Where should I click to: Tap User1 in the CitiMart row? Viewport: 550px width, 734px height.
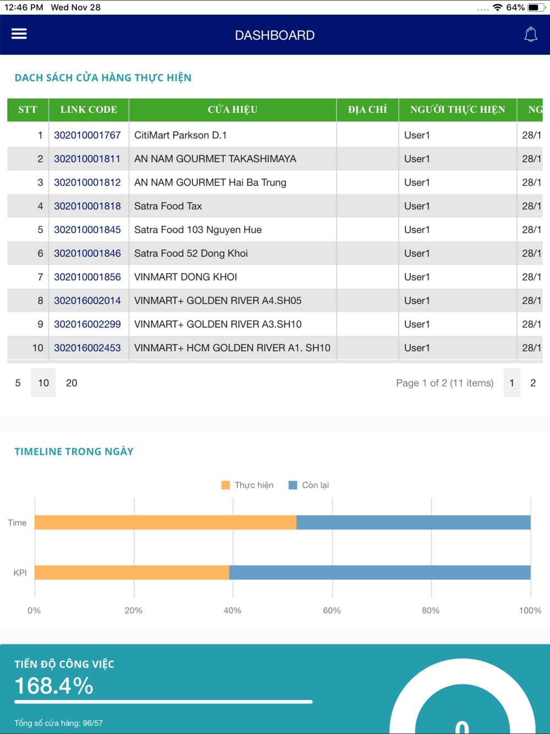417,135
